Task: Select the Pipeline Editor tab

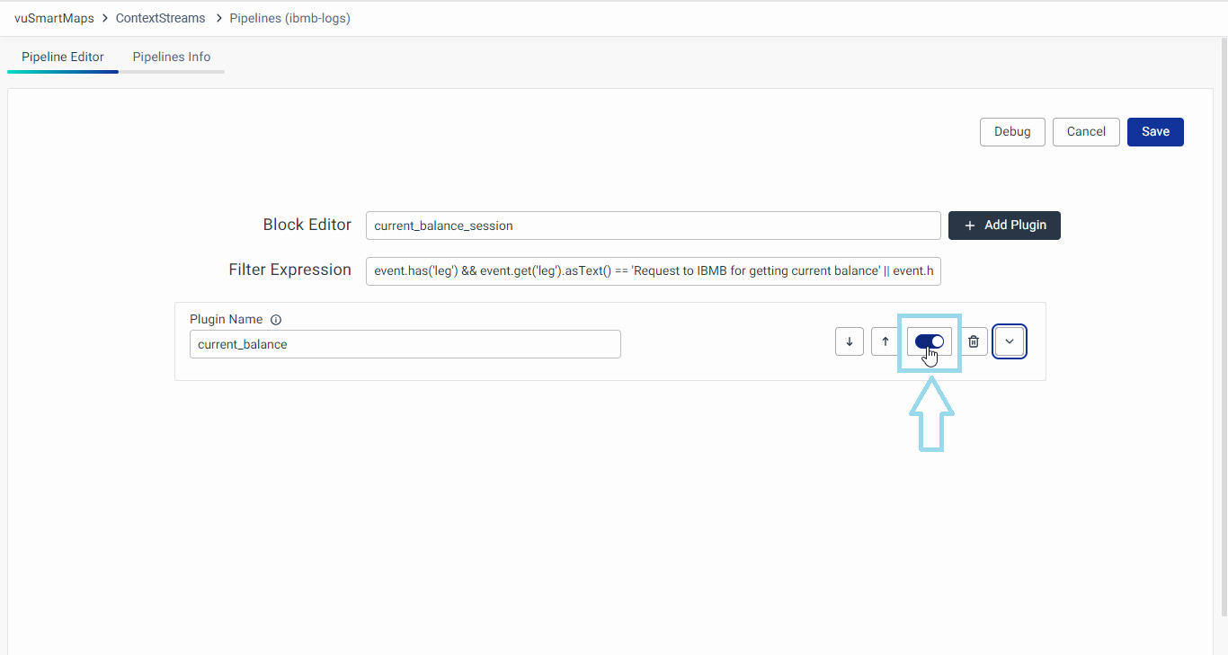Action: (x=63, y=57)
